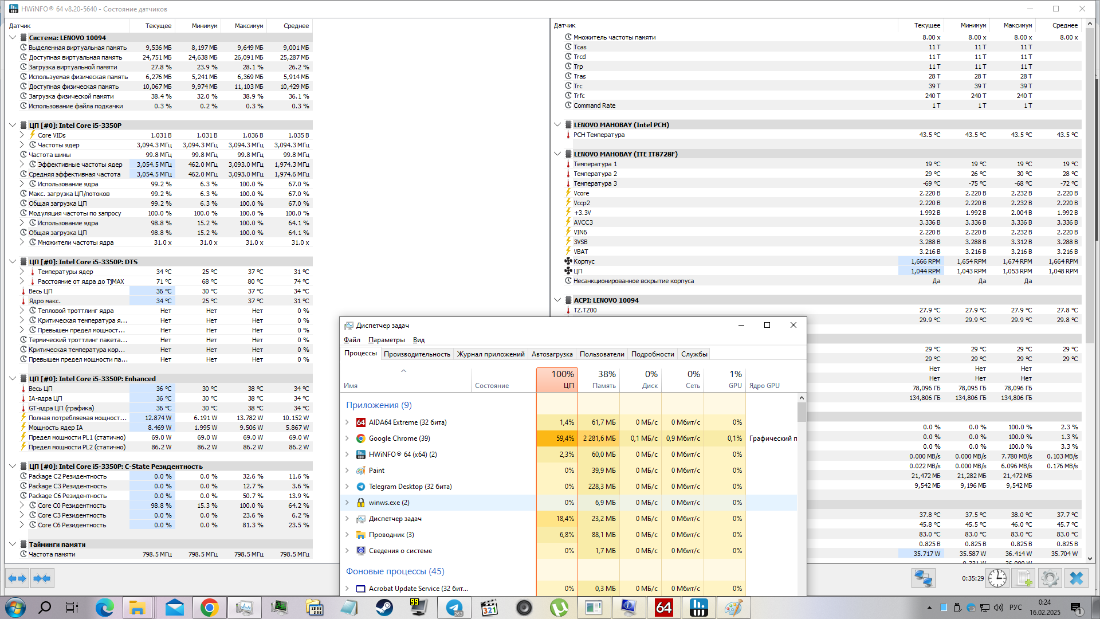Collapse the 'LENOVO MAHOBAY (ITE IT8728F)' group

[557, 154]
